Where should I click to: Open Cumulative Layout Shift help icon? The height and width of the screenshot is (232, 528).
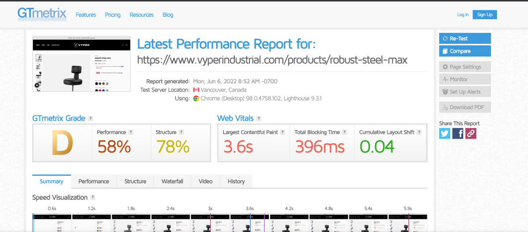[x=419, y=132]
